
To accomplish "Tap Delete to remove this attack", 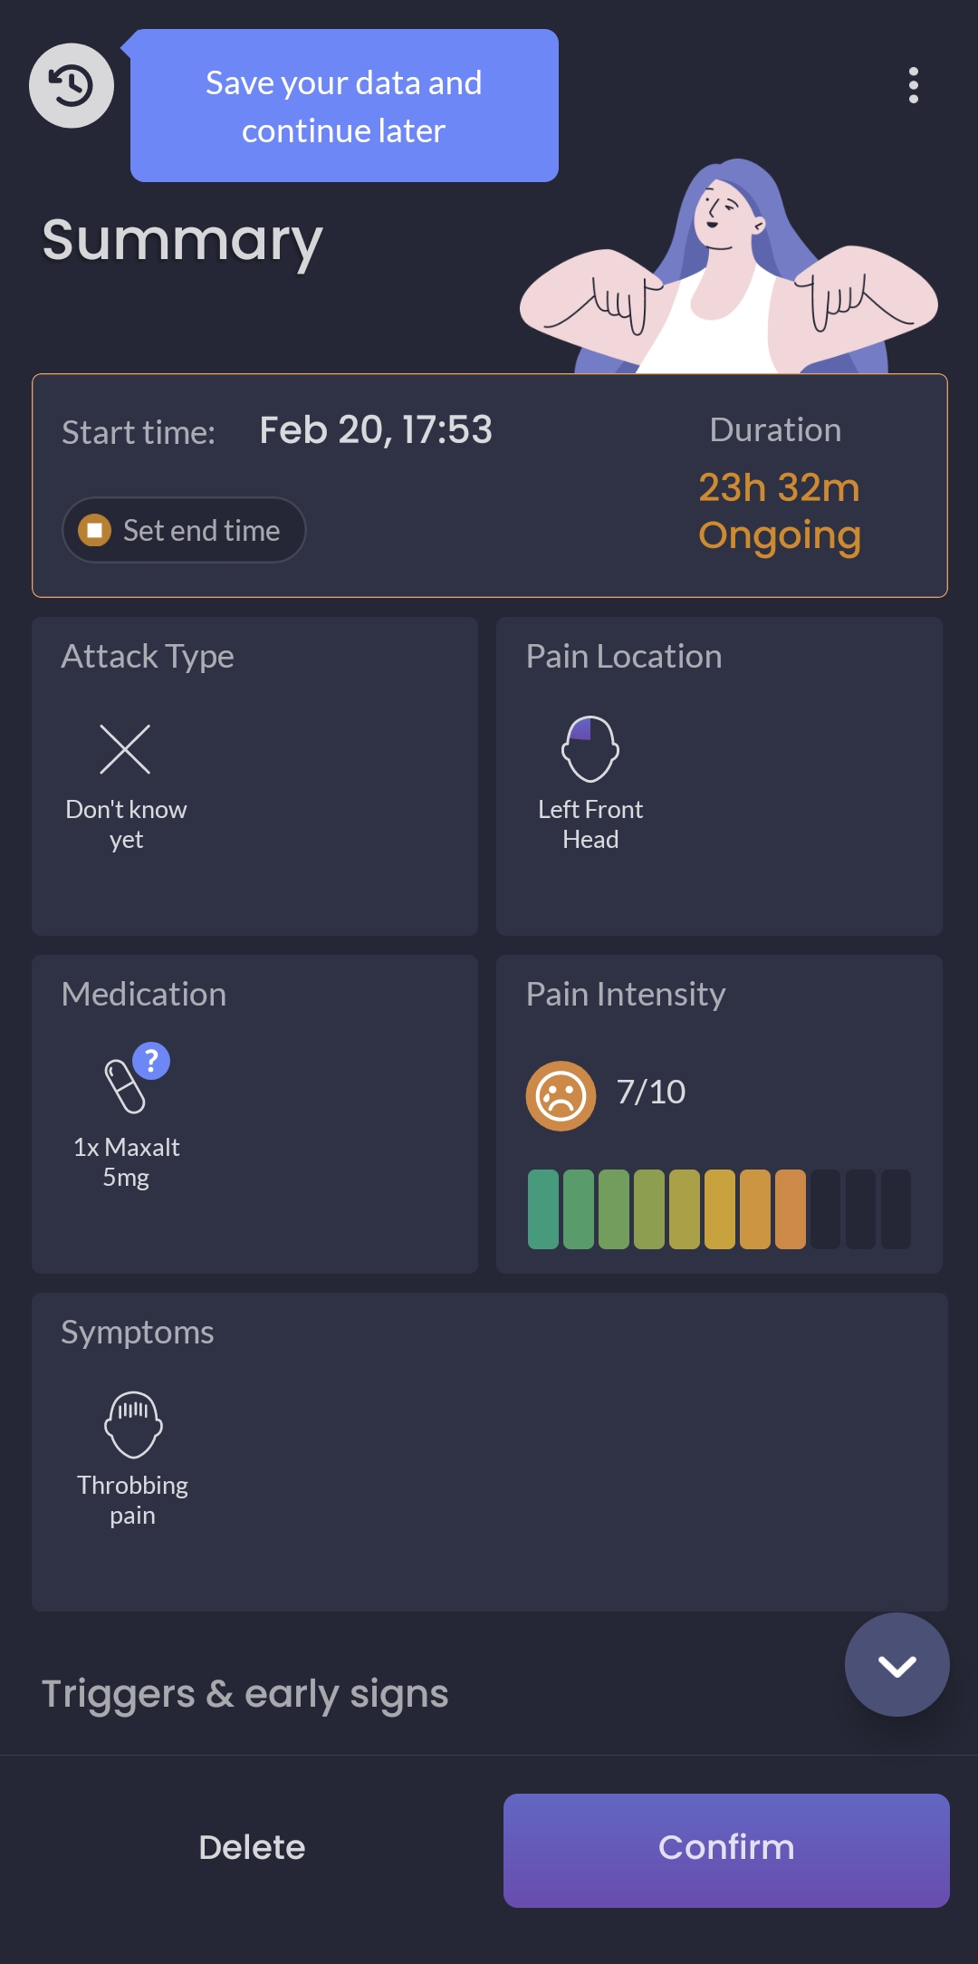I will pos(252,1847).
